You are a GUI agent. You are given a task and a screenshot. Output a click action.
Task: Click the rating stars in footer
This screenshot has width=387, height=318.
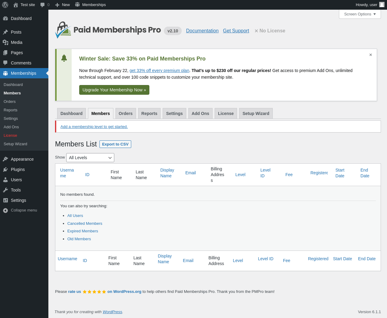coord(94,292)
